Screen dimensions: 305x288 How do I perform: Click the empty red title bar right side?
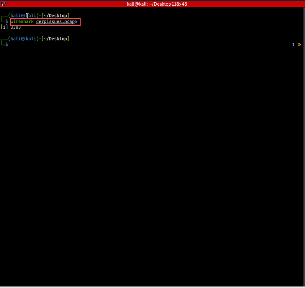pyautogui.click(x=261, y=4)
